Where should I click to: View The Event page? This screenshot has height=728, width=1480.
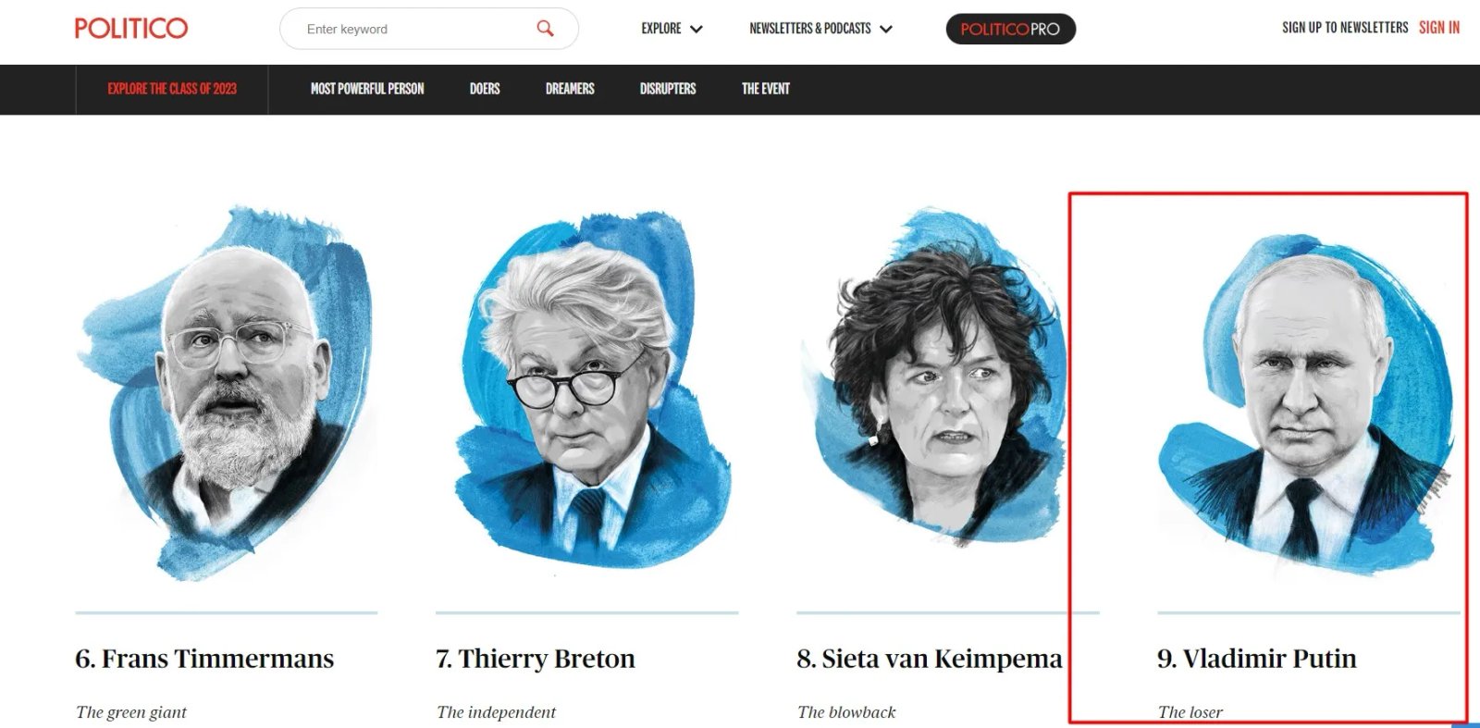pos(766,89)
